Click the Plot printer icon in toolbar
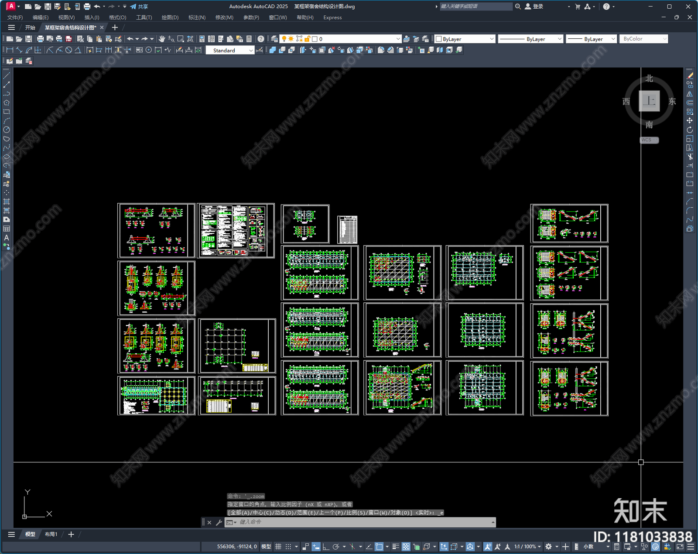The width and height of the screenshot is (698, 554). tap(40, 39)
